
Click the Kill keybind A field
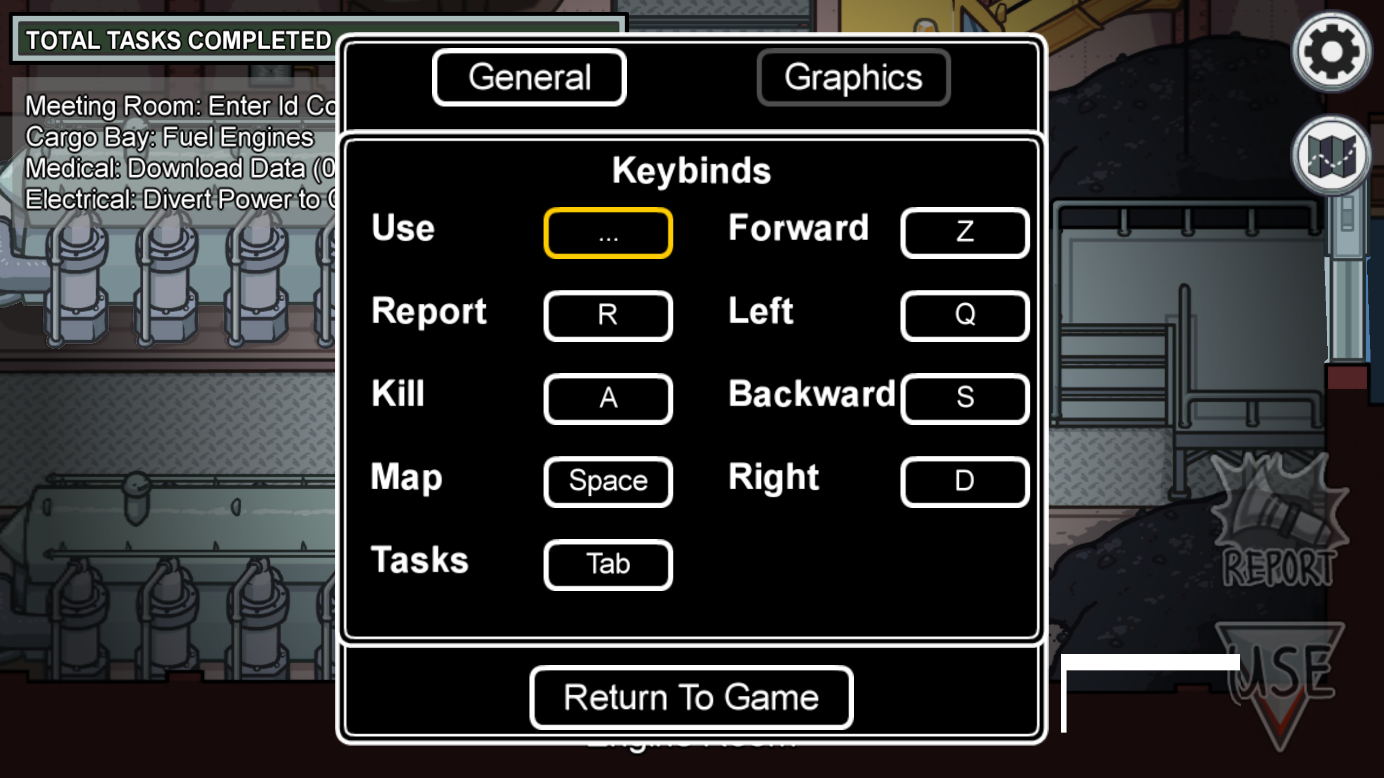[607, 398]
